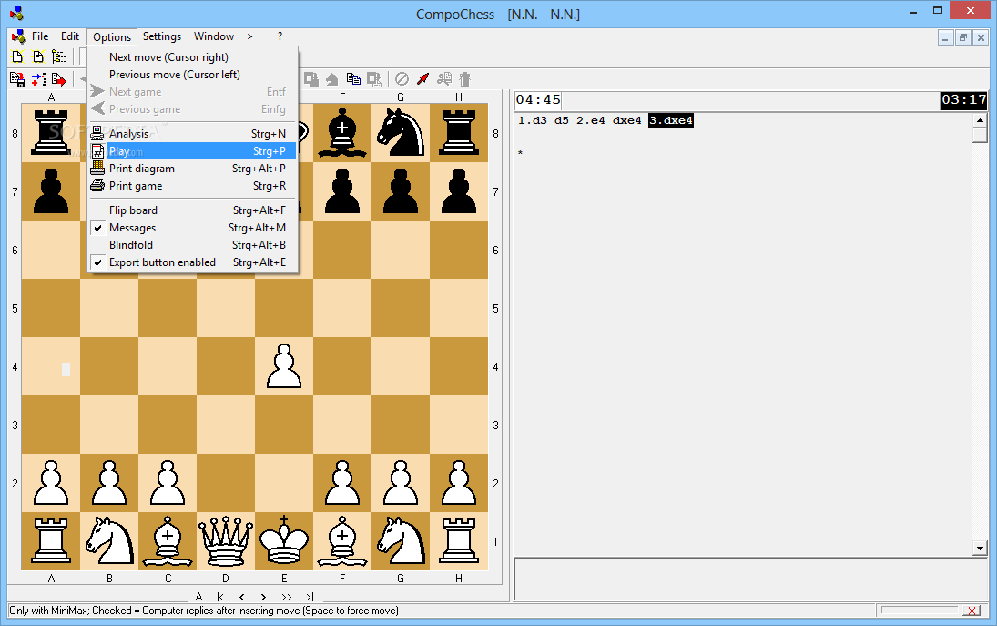
Task: Click the grayed paste board icon after F column
Action: pyautogui.click(x=310, y=79)
